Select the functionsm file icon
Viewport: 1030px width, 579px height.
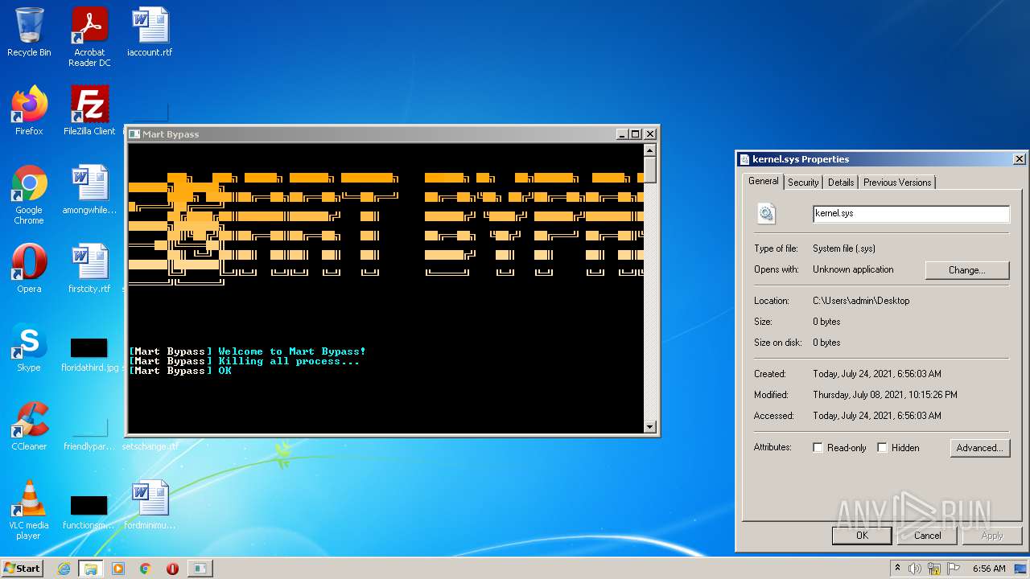[89, 511]
